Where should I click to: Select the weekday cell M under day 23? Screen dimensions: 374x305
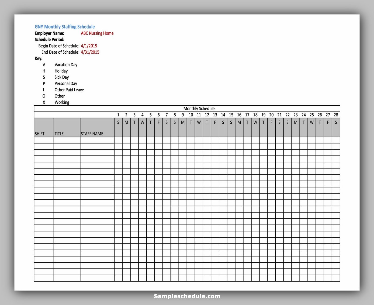[296, 127]
